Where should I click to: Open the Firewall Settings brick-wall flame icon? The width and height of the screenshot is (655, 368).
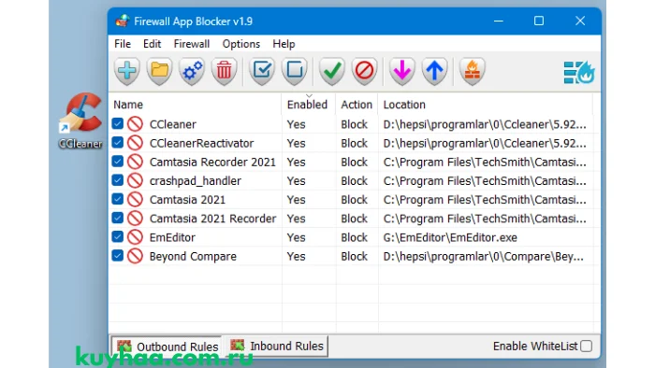coord(472,70)
